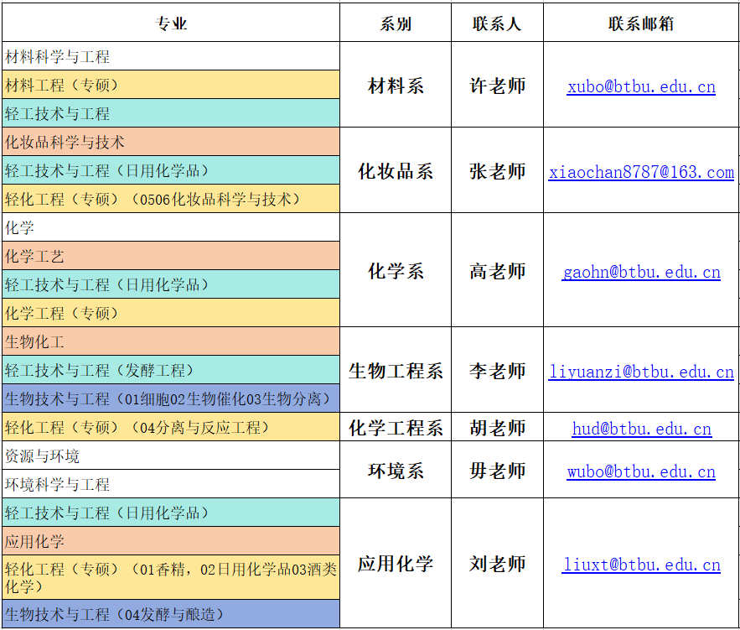The image size is (740, 630).
Task: Click the 联系邮箱 column header
Action: (641, 23)
